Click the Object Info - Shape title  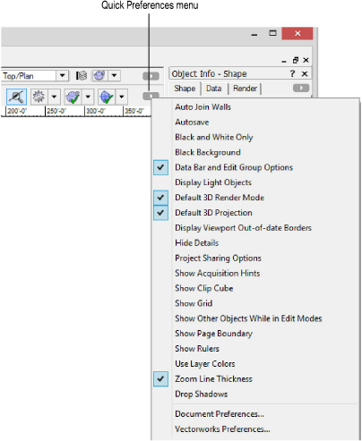209,73
